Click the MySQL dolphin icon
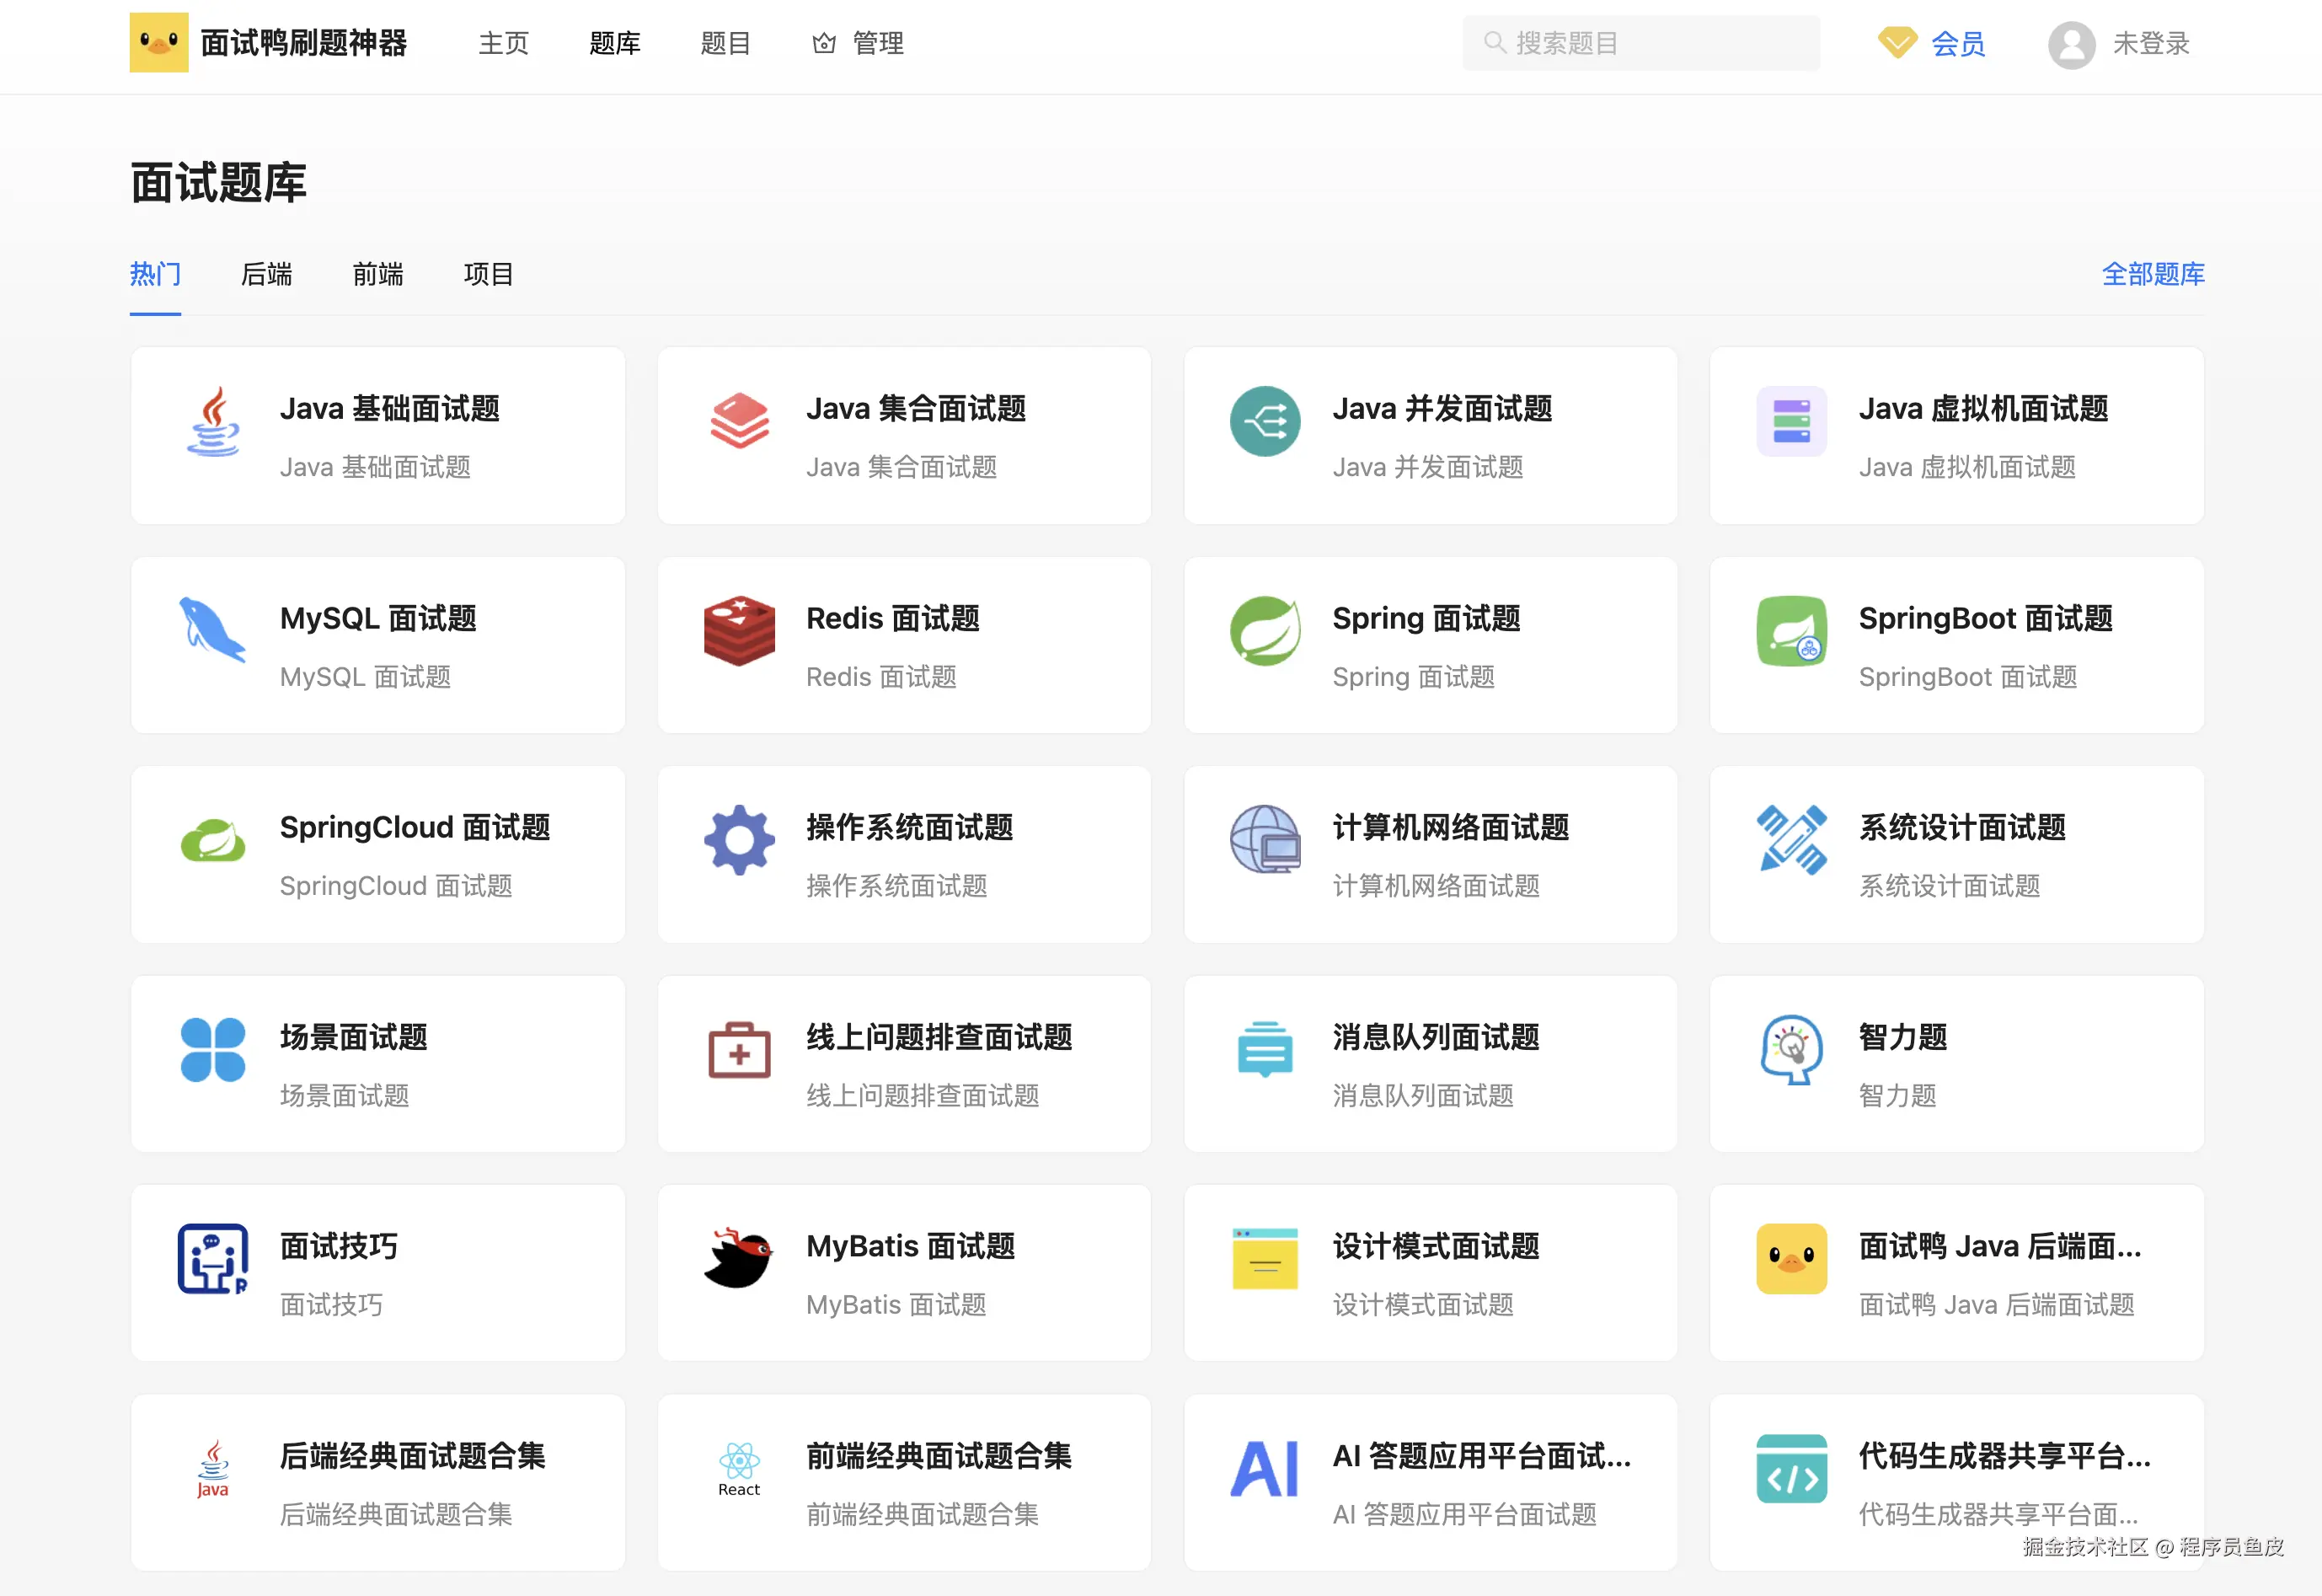This screenshot has width=2322, height=1596. (212, 631)
